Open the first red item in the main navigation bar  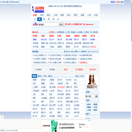point(35,15)
